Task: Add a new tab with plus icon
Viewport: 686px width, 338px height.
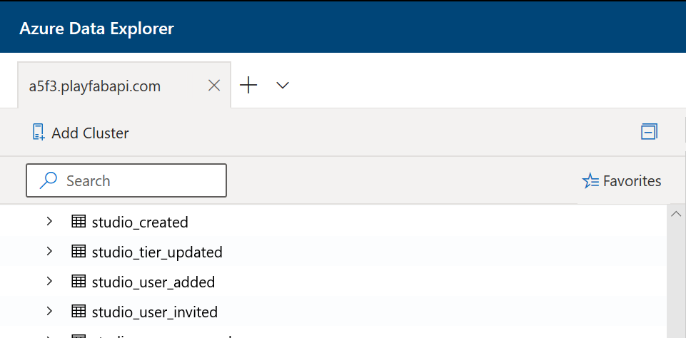Action: point(248,85)
